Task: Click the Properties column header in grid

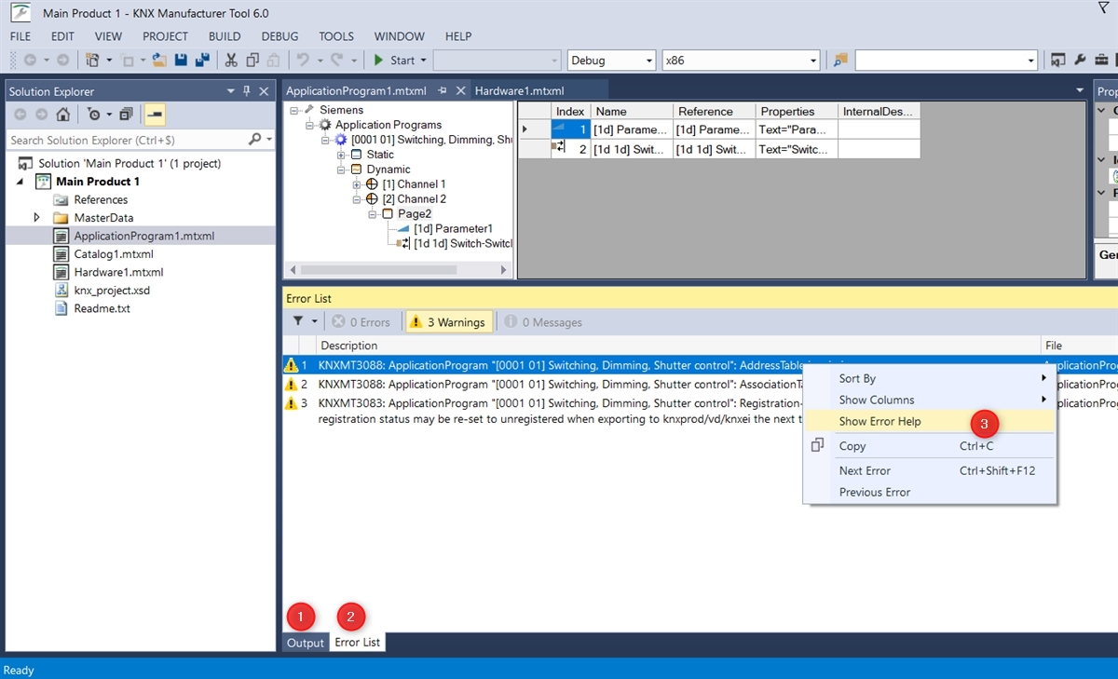Action: pos(797,111)
